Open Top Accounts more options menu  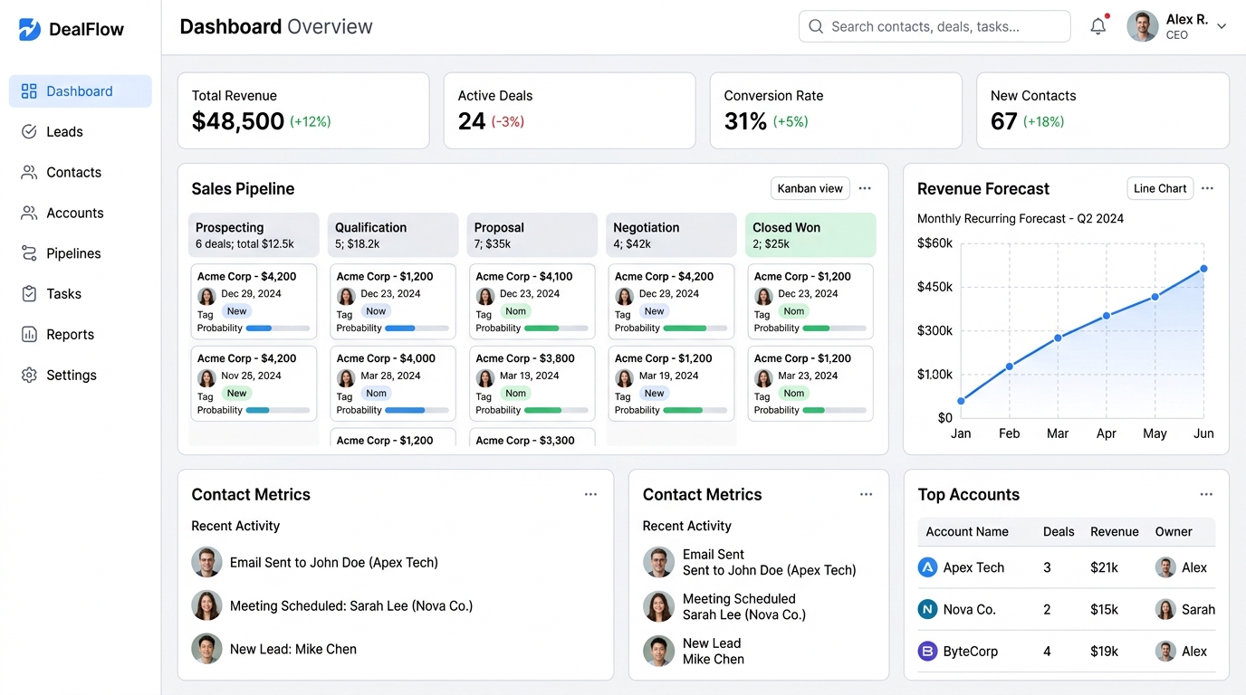(1206, 494)
